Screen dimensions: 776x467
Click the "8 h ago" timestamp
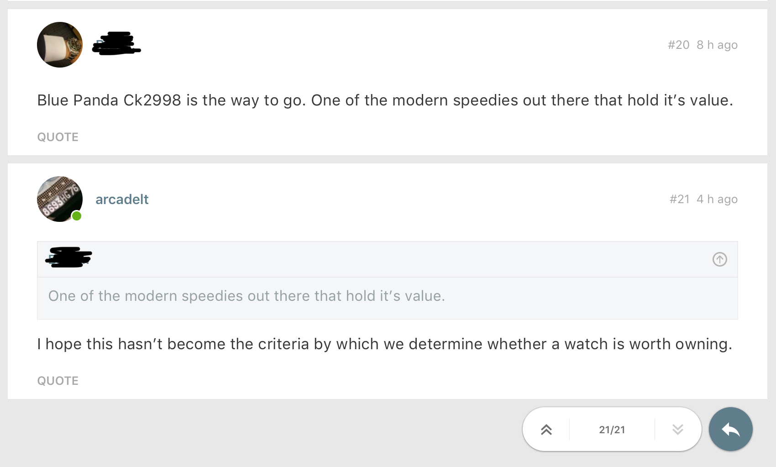717,45
